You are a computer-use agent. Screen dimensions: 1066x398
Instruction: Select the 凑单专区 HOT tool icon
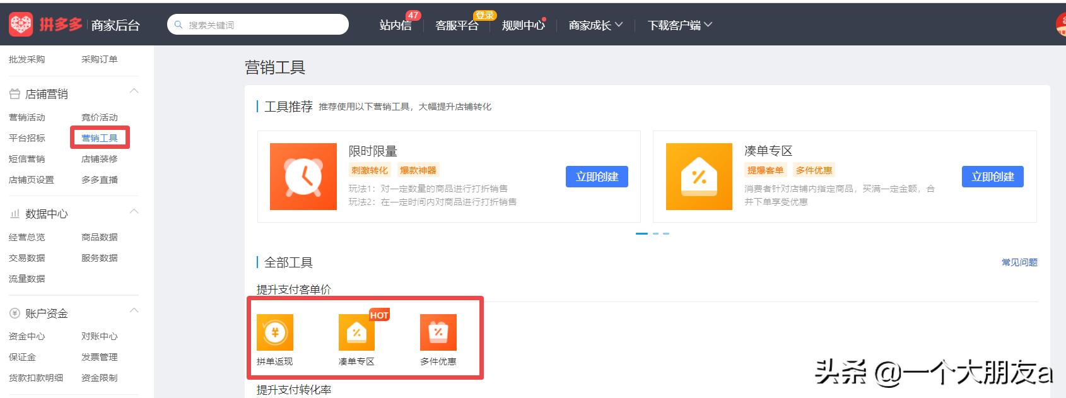point(356,332)
